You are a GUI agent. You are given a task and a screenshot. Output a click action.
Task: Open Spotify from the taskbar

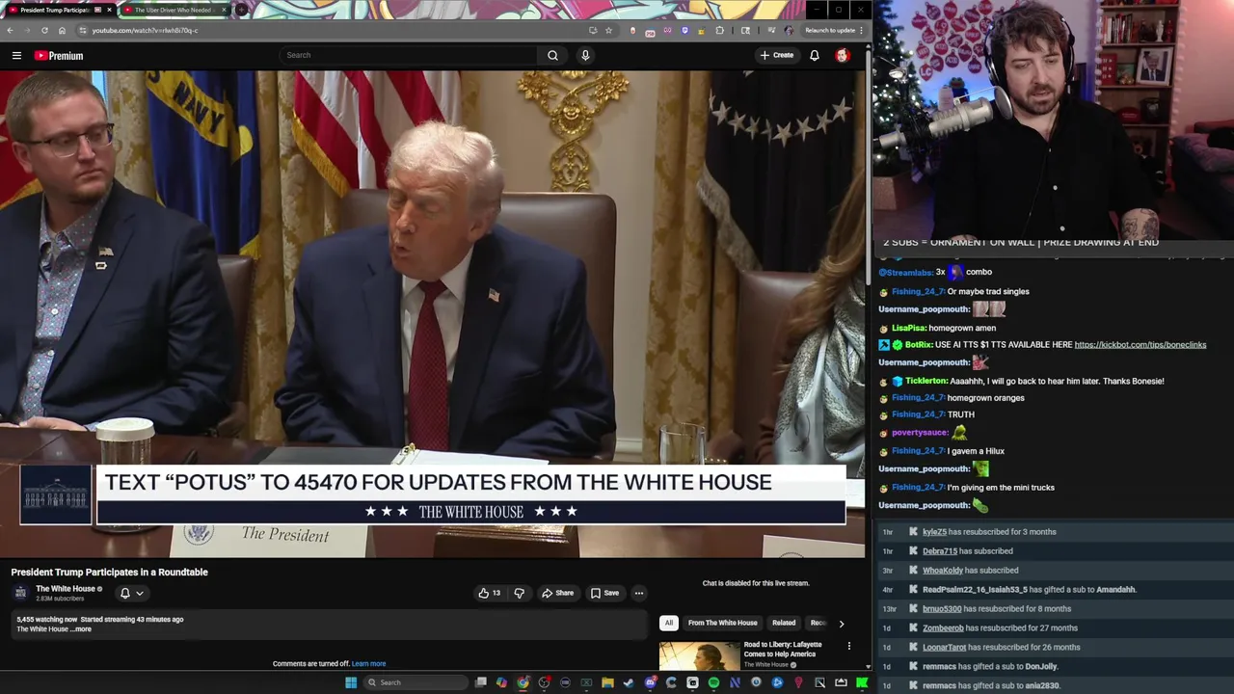(x=713, y=682)
